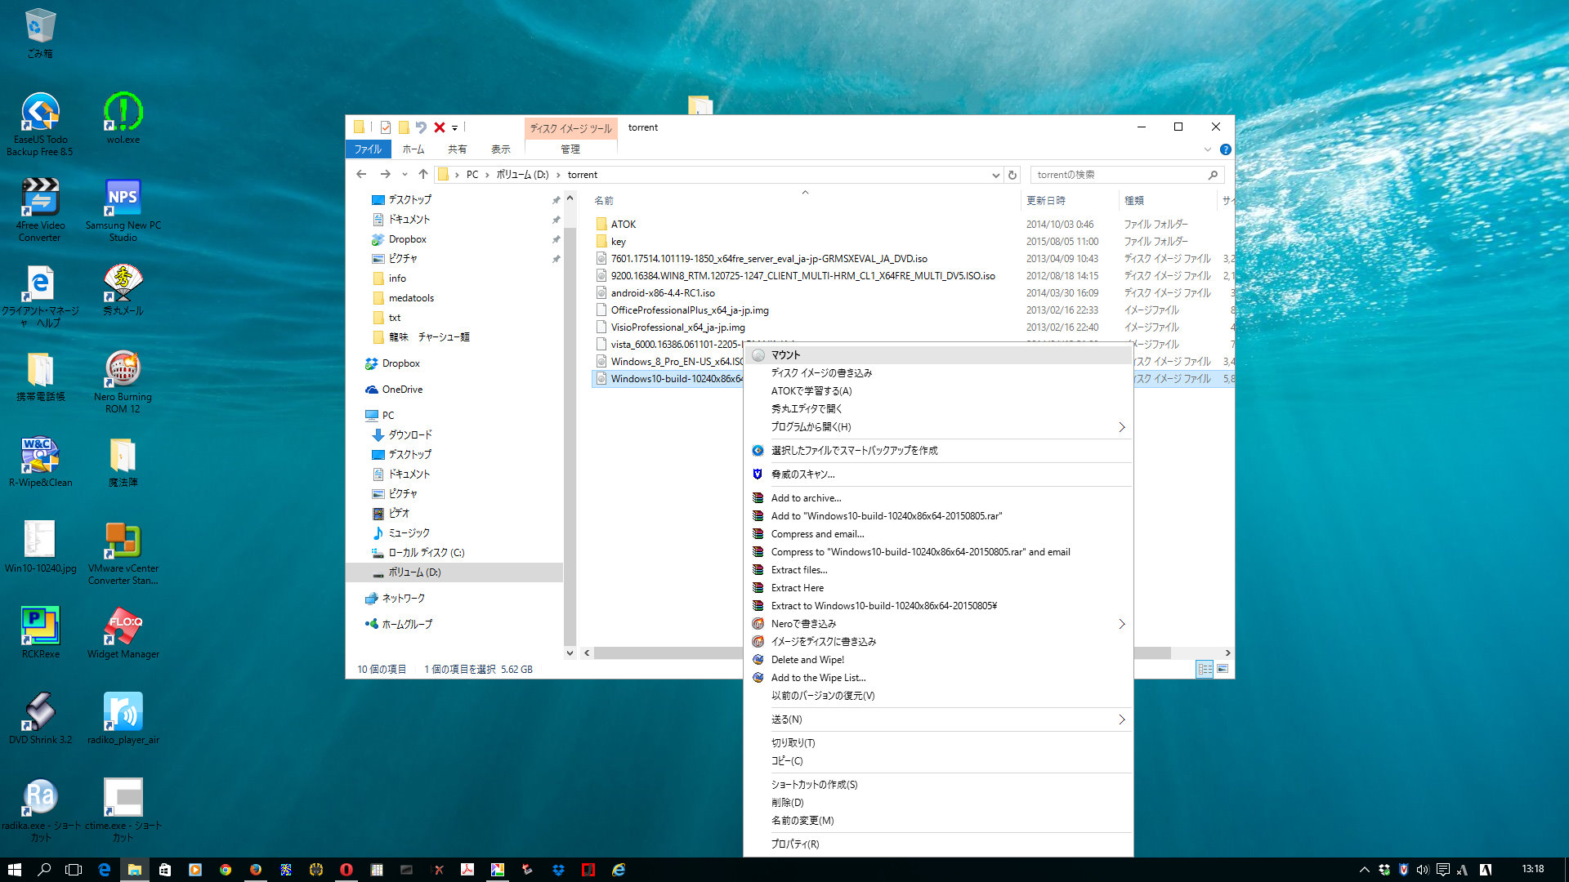Screen dimensions: 1569x882
Task: Click the horizontal scrollbar left arrow
Action: [586, 653]
